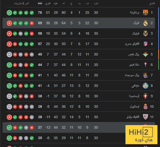
Task: Click the Real Betis crest icon
Action: tap(146, 54)
